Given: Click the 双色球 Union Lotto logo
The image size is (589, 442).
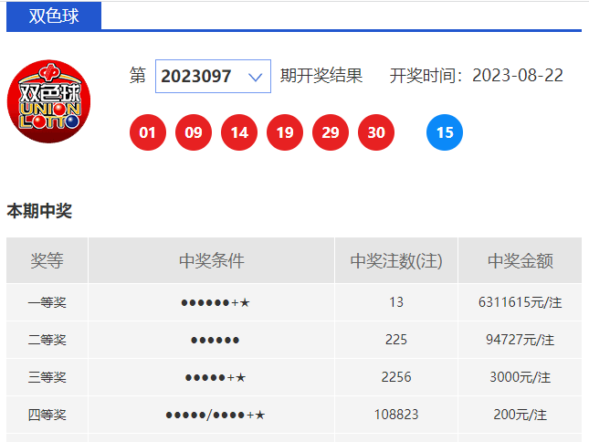Looking at the screenshot, I should point(48,101).
